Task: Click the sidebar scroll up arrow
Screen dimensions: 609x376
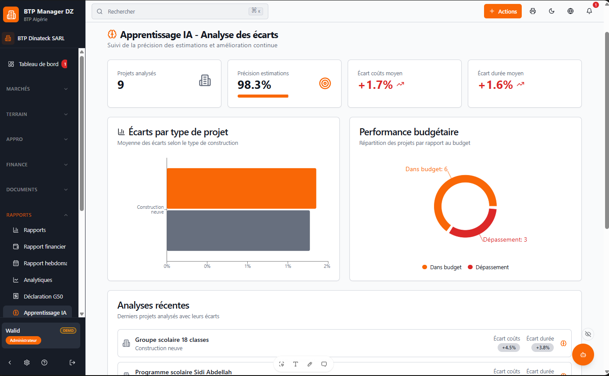Action: tap(82, 52)
